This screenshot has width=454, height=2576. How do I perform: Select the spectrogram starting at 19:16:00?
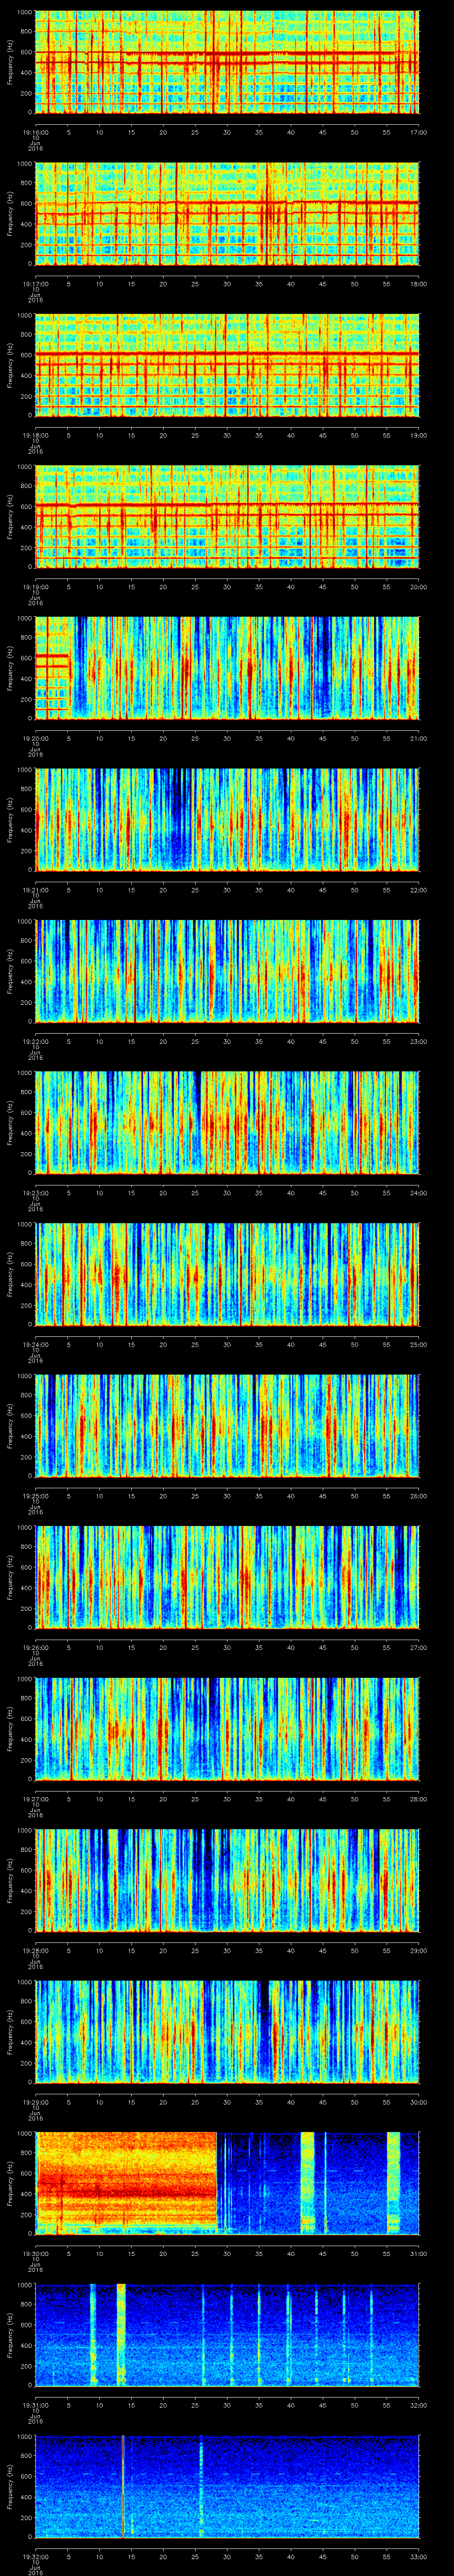pos(227,62)
